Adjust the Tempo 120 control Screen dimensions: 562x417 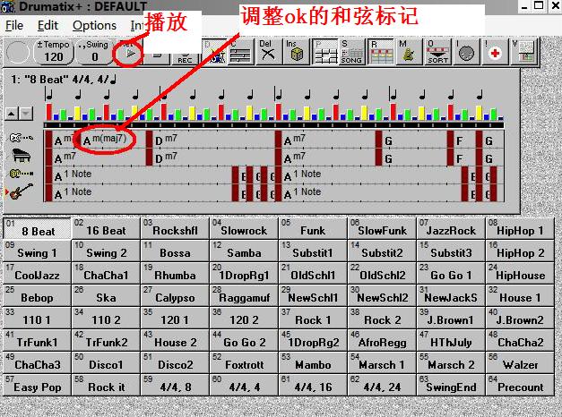click(x=54, y=52)
